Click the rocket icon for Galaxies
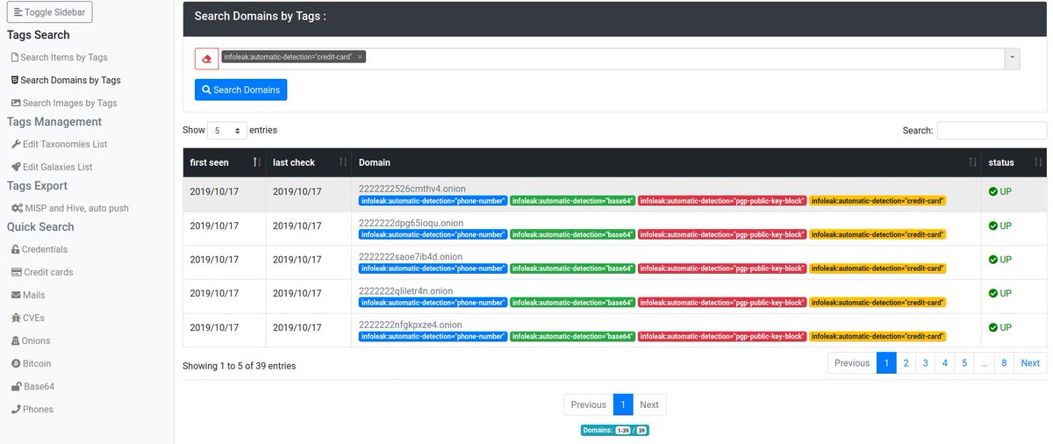 (x=16, y=167)
